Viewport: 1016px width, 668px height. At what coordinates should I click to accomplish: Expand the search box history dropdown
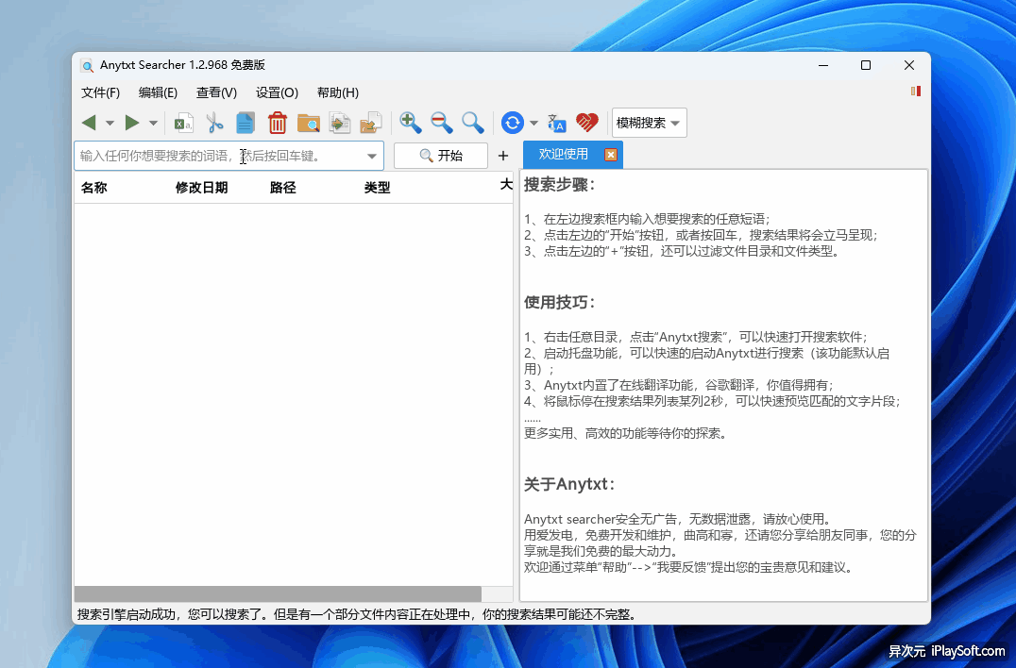372,156
